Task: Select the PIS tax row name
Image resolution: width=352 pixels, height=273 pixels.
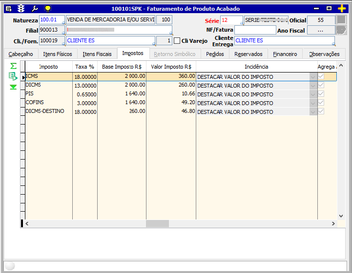Action: (29, 93)
